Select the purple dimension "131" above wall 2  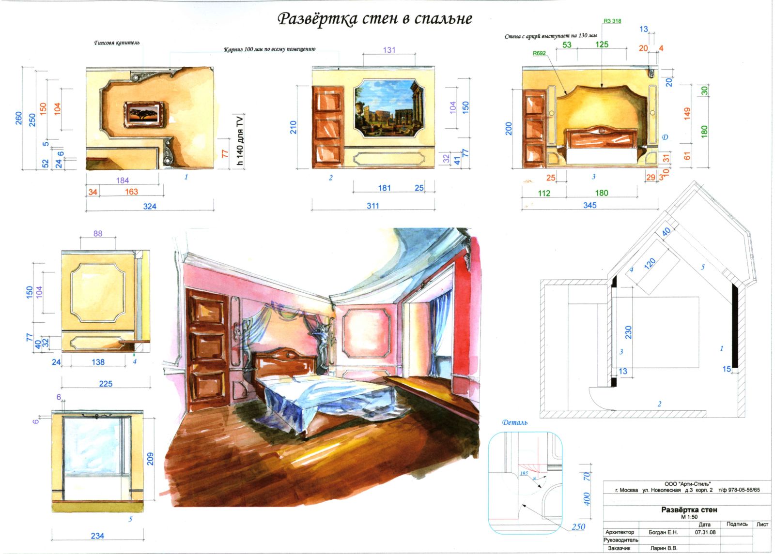point(389,50)
